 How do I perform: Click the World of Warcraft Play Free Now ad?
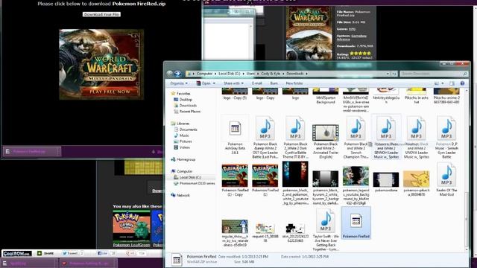pos(101,65)
